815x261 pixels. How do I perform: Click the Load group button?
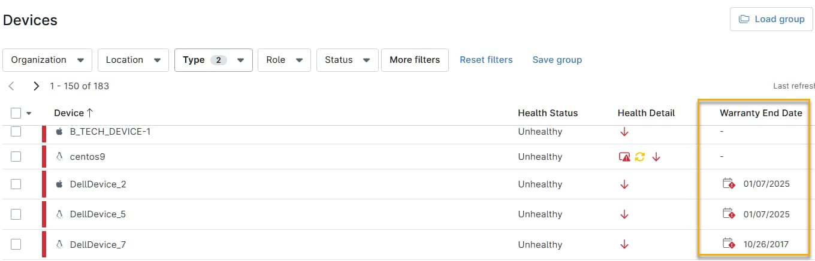[x=771, y=19]
